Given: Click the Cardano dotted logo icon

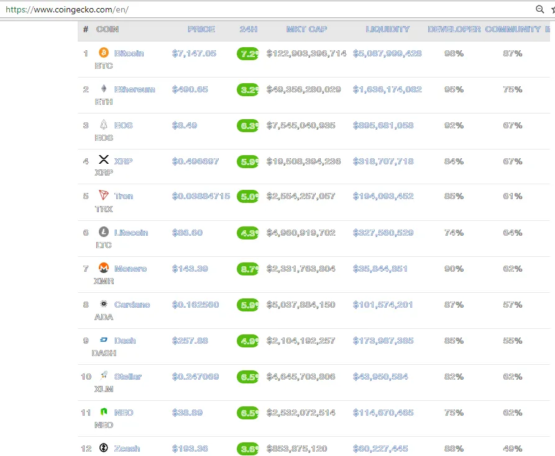Looking at the screenshot, I should [x=104, y=303].
